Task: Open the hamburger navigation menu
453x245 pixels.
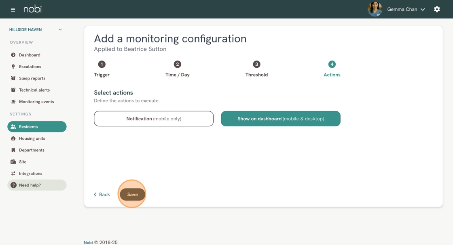Action: click(13, 10)
